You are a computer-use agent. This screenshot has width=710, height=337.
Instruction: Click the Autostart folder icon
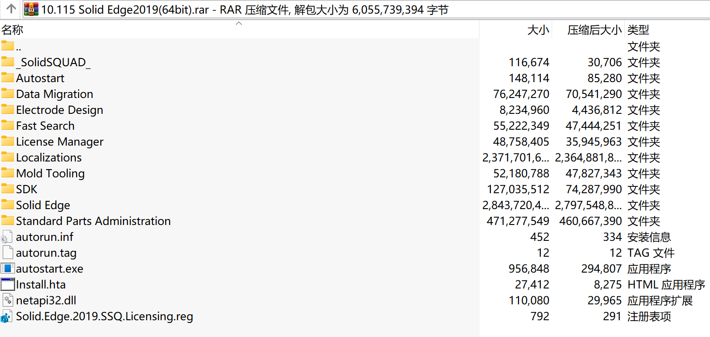(8, 78)
